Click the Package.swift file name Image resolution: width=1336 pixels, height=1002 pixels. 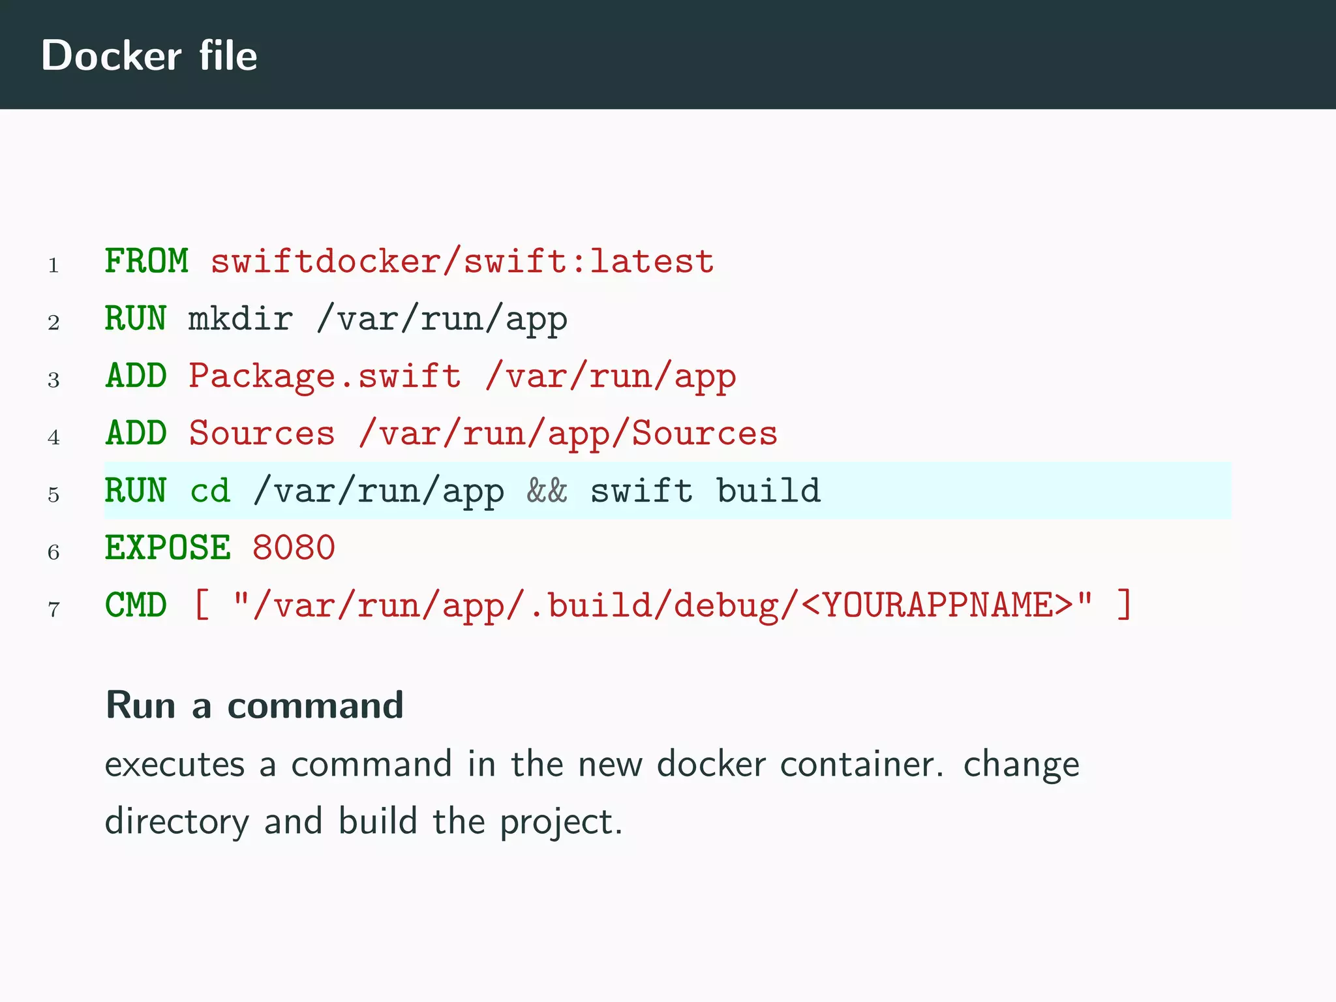tap(325, 376)
